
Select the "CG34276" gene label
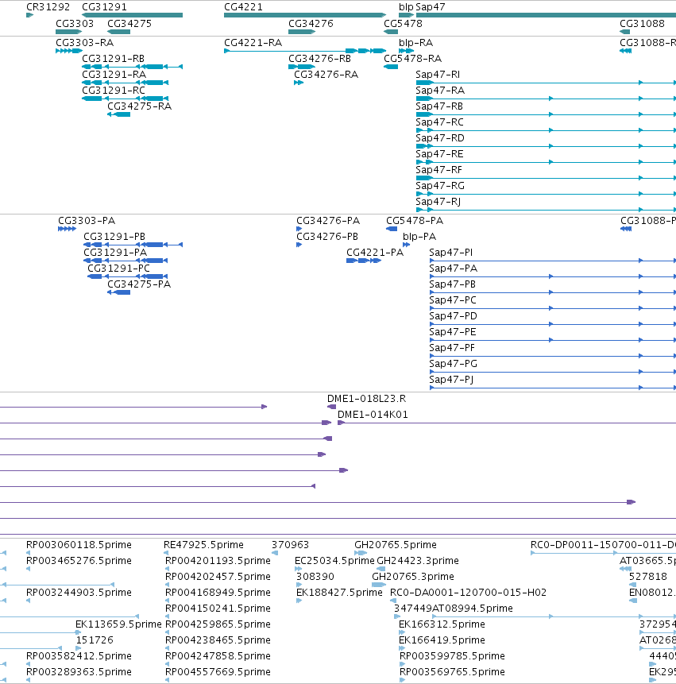coord(311,24)
